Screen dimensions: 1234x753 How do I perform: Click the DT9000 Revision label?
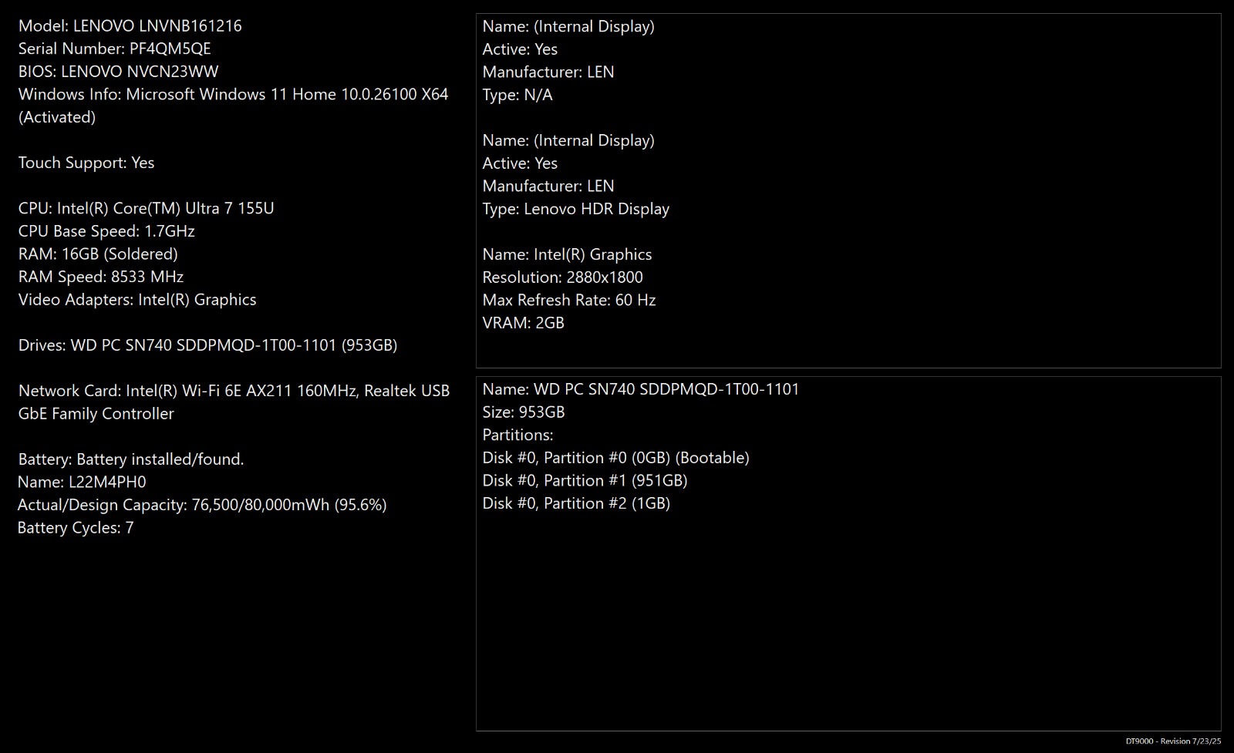[x=1173, y=741]
